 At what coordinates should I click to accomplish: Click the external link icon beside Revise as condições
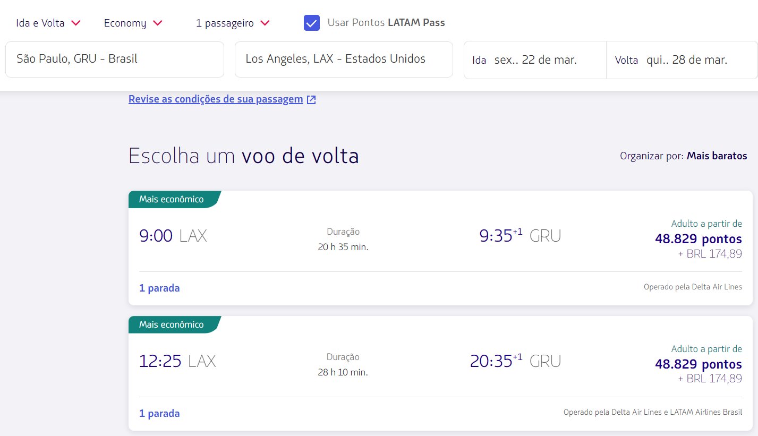(311, 99)
